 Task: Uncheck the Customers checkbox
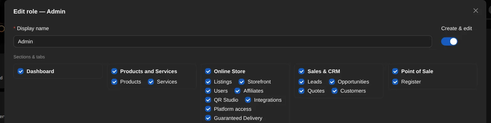334,91
